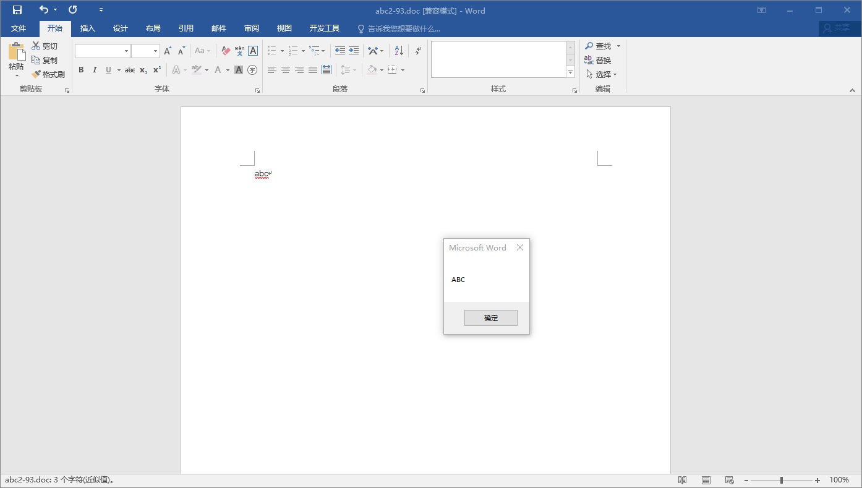Select the 格式刷 format painter

48,75
